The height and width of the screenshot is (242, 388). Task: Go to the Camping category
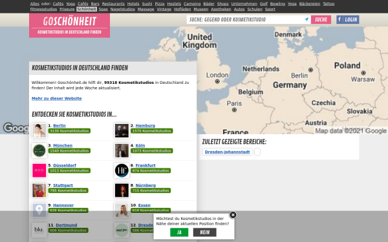[192, 4]
